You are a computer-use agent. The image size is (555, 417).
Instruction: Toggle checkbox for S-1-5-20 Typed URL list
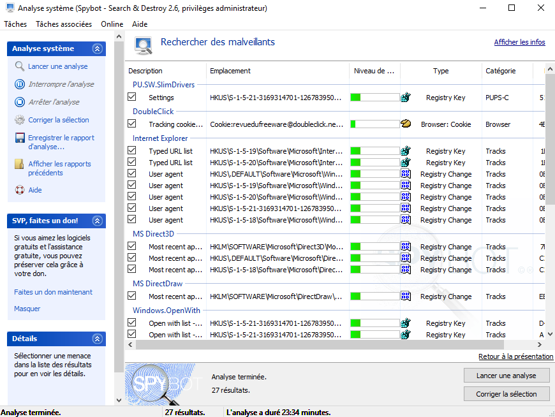(x=131, y=162)
